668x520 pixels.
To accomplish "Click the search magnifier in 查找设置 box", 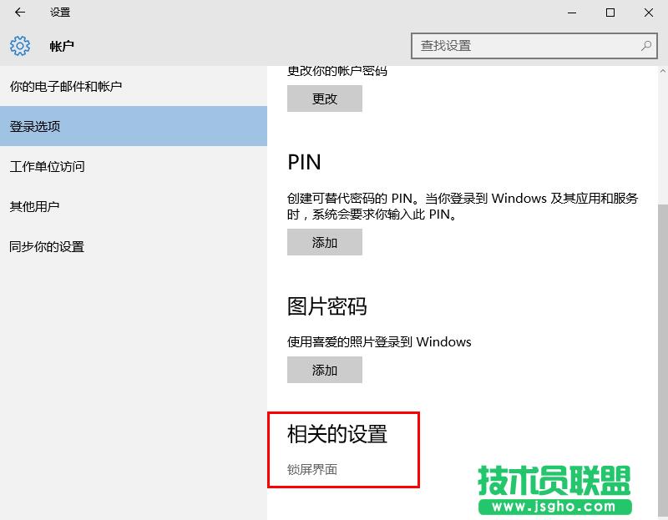I will pos(645,46).
